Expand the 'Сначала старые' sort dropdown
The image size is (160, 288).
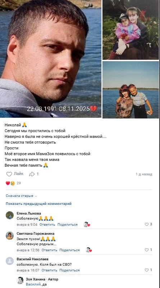21,196
